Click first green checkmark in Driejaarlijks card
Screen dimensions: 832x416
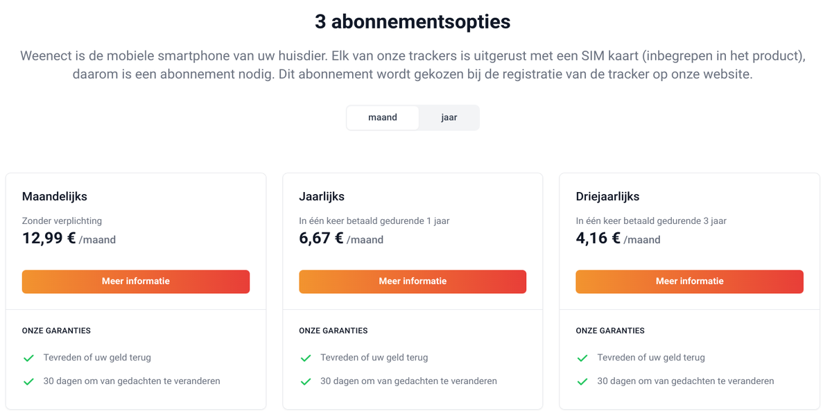[x=582, y=358]
